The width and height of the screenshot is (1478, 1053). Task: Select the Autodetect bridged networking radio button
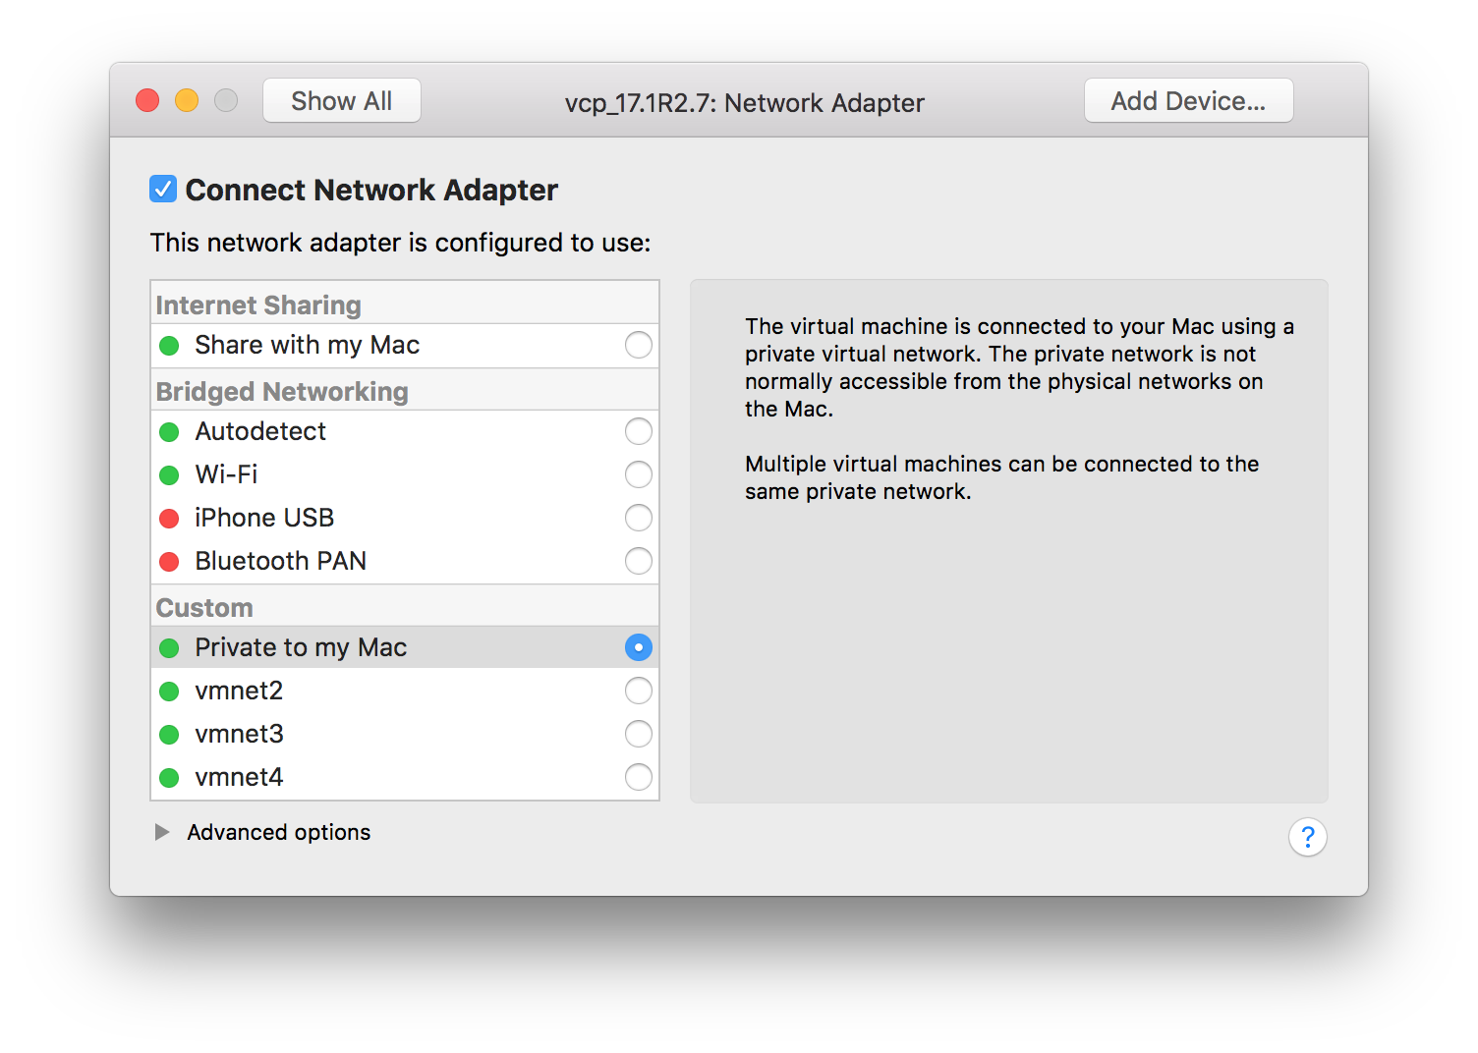coord(638,431)
